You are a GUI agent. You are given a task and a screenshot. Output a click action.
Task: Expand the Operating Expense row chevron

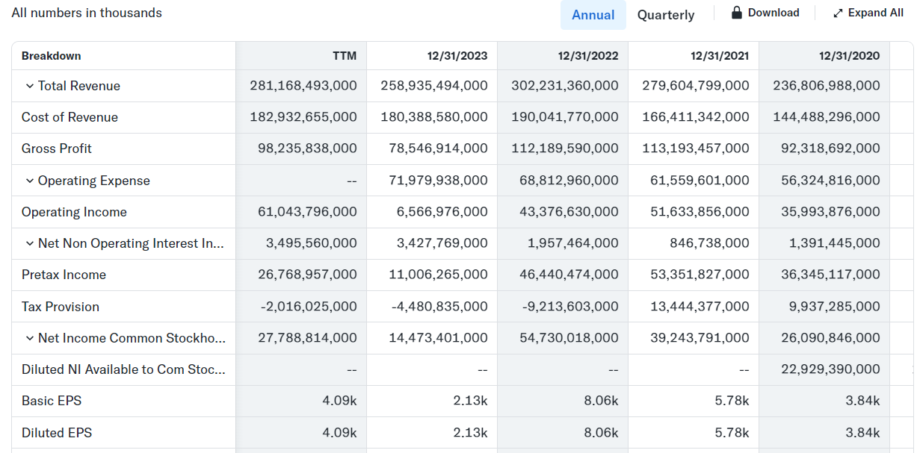pyautogui.click(x=30, y=181)
